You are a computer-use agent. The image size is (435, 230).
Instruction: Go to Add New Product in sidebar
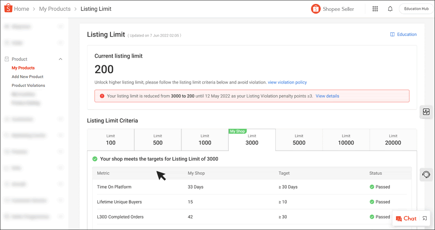(27, 77)
